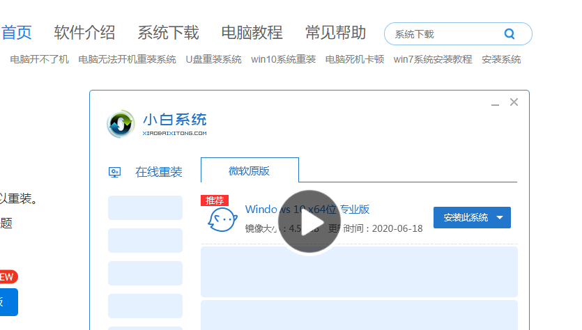Viewport: 582px width, 330px height.
Task: Select the 在线重装 monitor icon
Action: coord(116,172)
